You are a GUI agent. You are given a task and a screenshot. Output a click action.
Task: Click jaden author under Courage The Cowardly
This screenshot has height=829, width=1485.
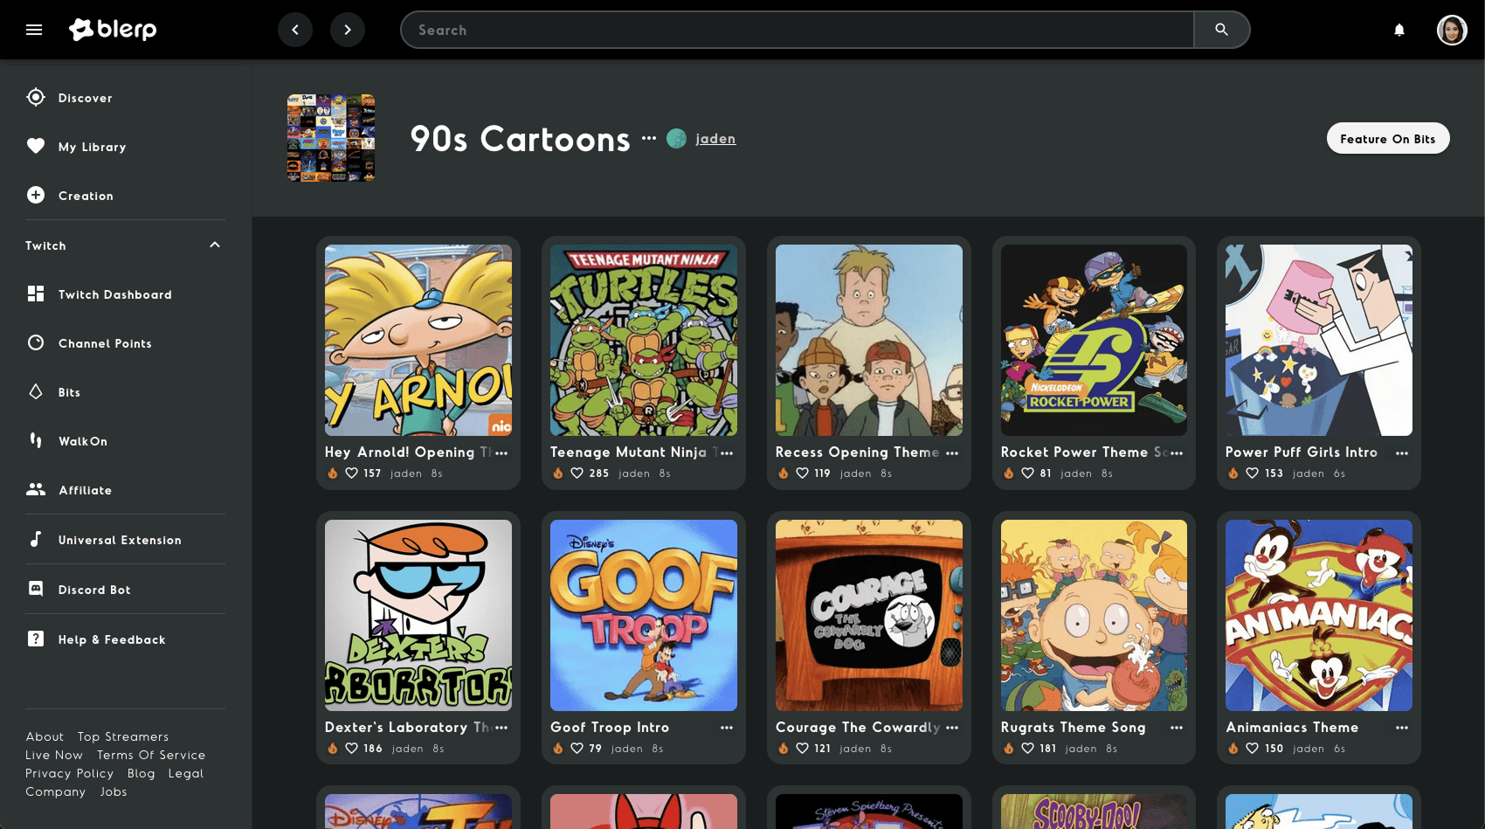[855, 749]
